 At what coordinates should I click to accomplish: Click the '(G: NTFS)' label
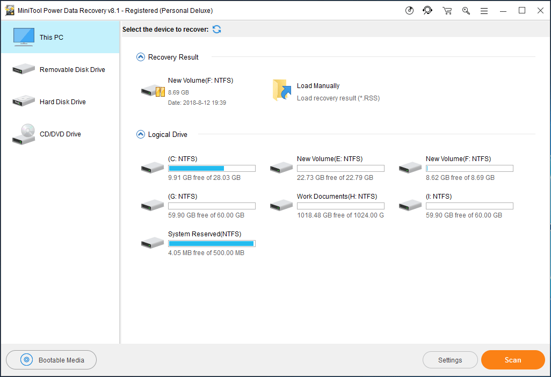[183, 196]
